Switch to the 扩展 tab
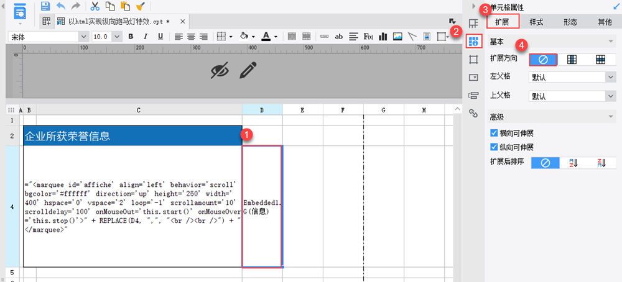 (502, 22)
